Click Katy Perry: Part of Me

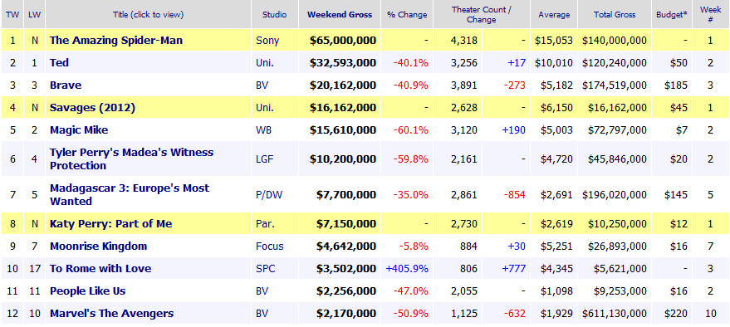pyautogui.click(x=110, y=224)
